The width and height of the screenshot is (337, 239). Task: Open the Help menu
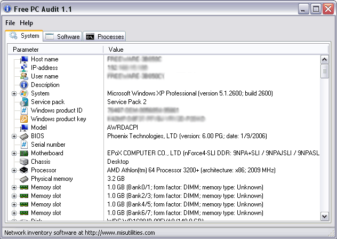(26, 23)
